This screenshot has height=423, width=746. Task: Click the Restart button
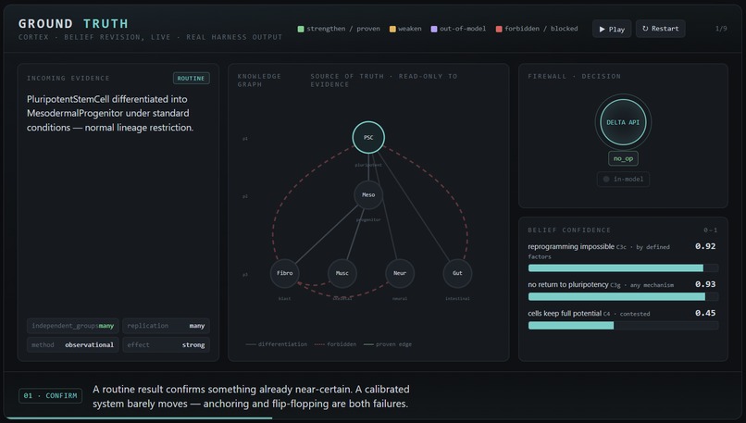pos(660,29)
